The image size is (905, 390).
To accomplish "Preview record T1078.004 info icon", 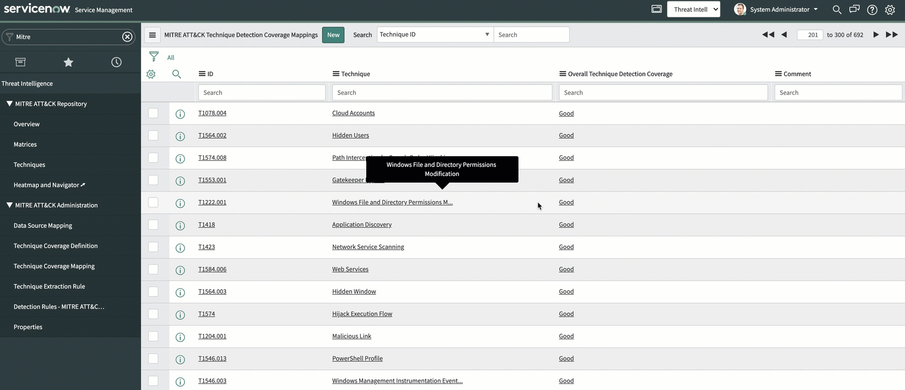I will point(180,114).
